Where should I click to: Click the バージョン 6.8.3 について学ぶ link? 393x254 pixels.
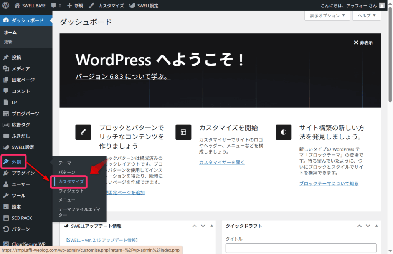pos(123,77)
